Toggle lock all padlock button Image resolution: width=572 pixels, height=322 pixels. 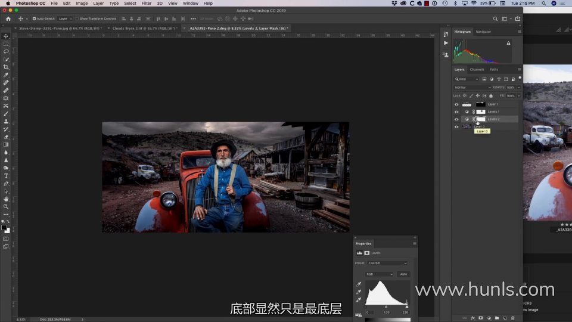click(490, 95)
